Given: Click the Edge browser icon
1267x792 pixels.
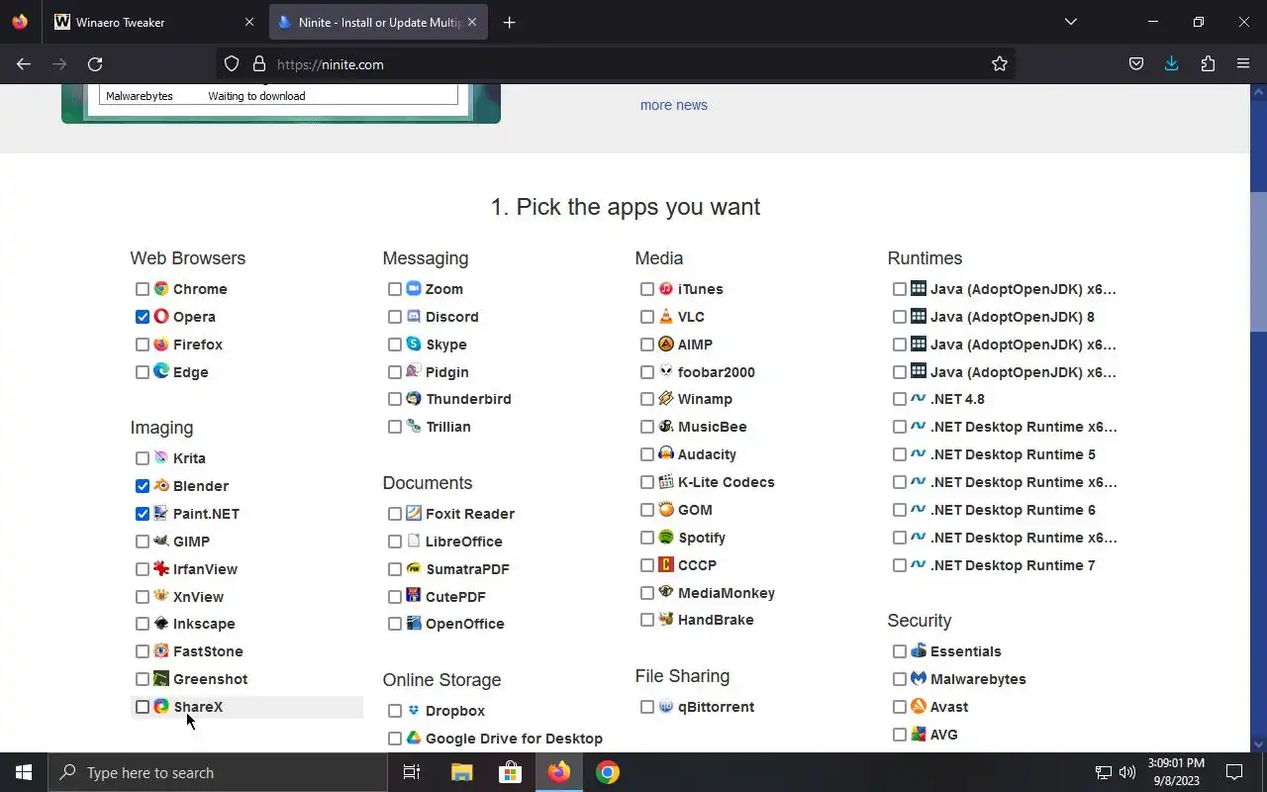Looking at the screenshot, I should point(161,372).
